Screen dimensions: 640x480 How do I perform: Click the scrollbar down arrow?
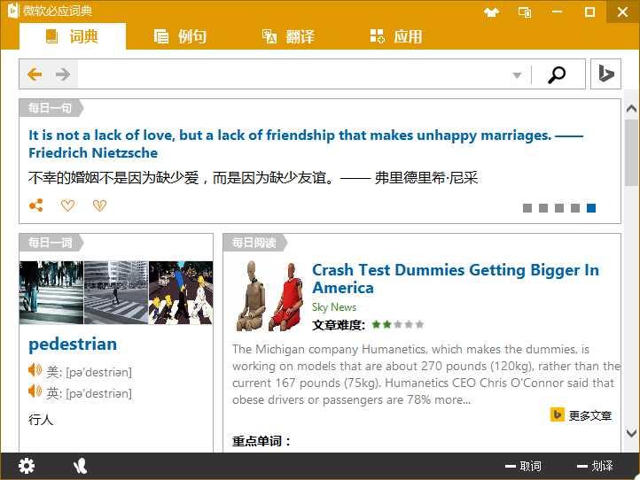[x=631, y=433]
